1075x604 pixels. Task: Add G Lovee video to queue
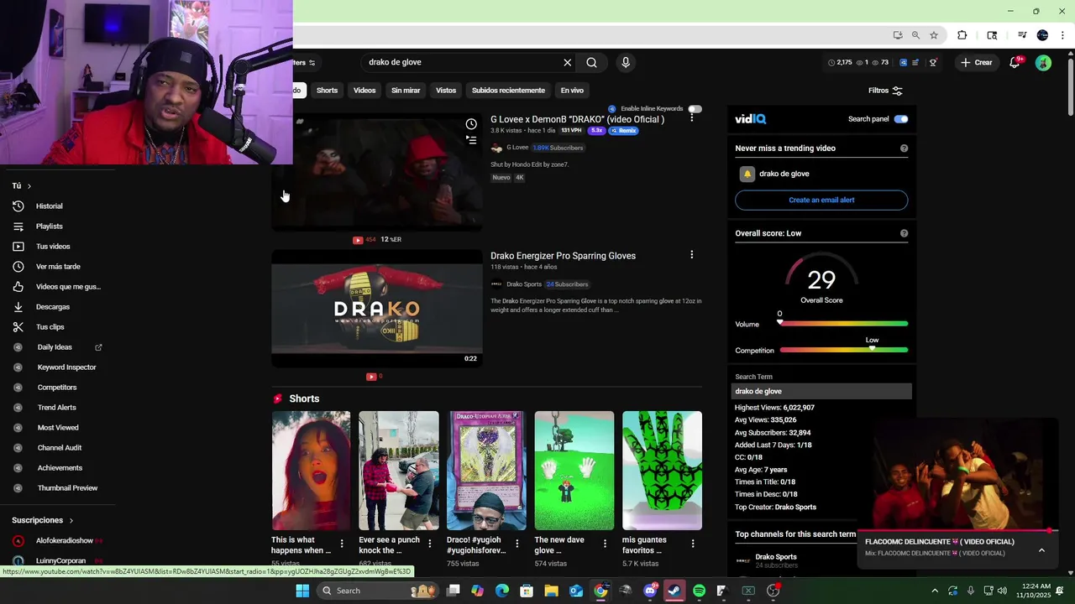[x=471, y=140]
